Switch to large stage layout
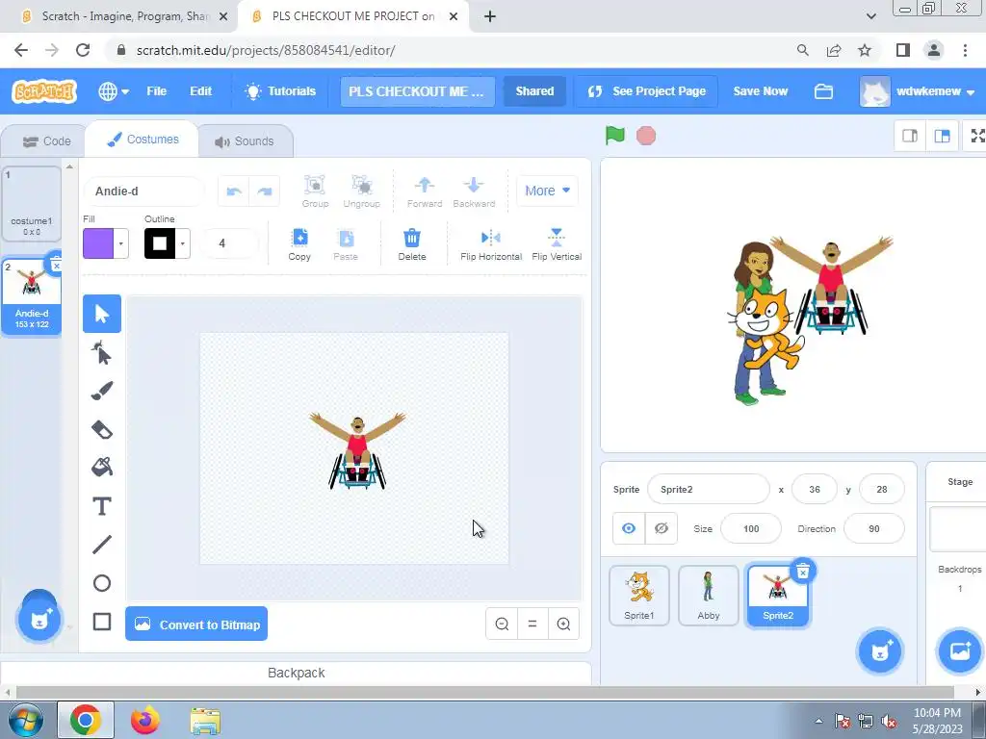Viewport: 986px width, 739px height. 942,136
